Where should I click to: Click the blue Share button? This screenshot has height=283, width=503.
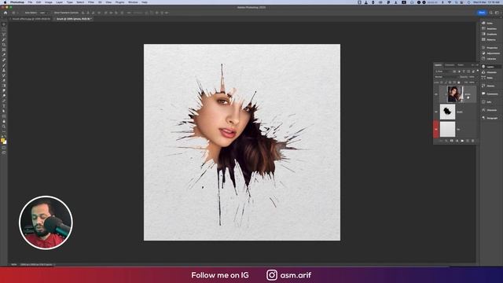482,13
